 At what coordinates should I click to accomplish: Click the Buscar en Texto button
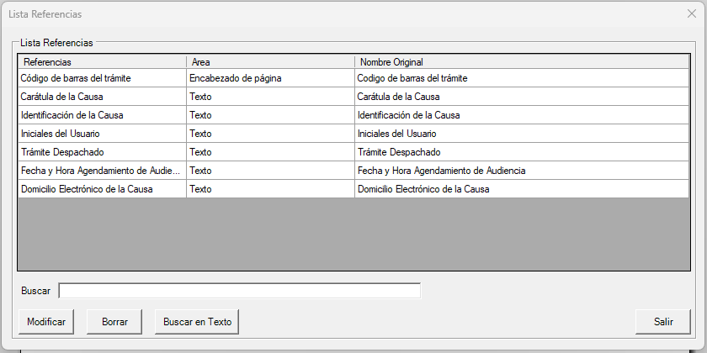coord(197,321)
